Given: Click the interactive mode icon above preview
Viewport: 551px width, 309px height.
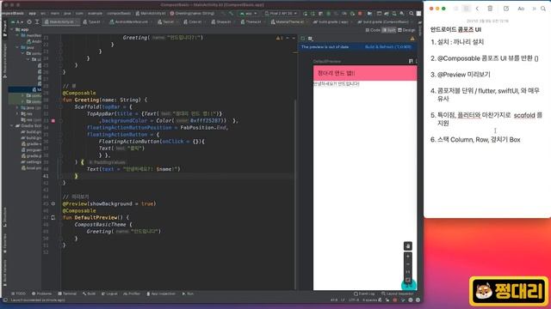Looking at the screenshot, I should coord(411,61).
